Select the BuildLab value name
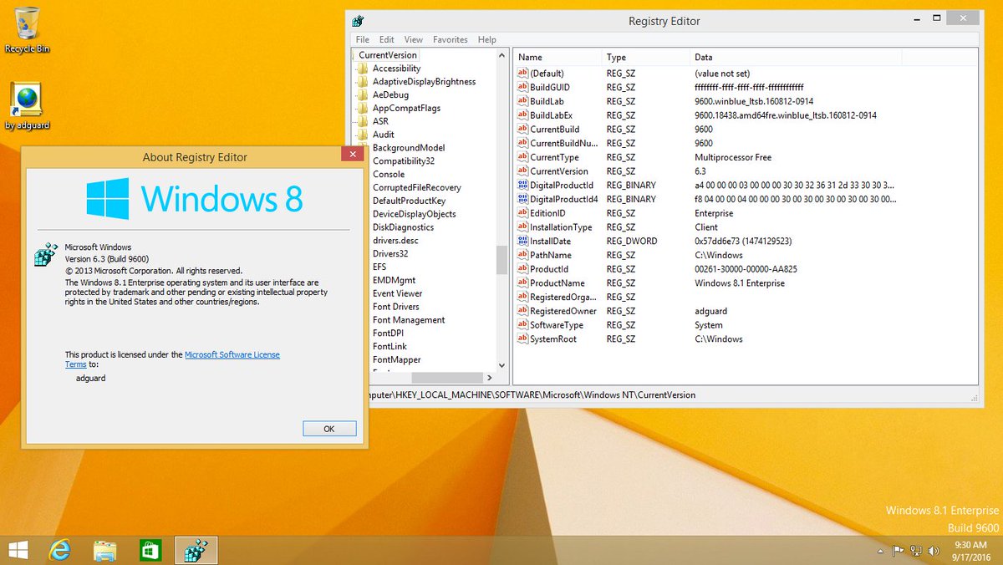The width and height of the screenshot is (1003, 565). pos(547,101)
